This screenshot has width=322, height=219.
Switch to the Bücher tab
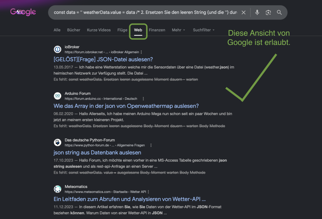point(73,30)
